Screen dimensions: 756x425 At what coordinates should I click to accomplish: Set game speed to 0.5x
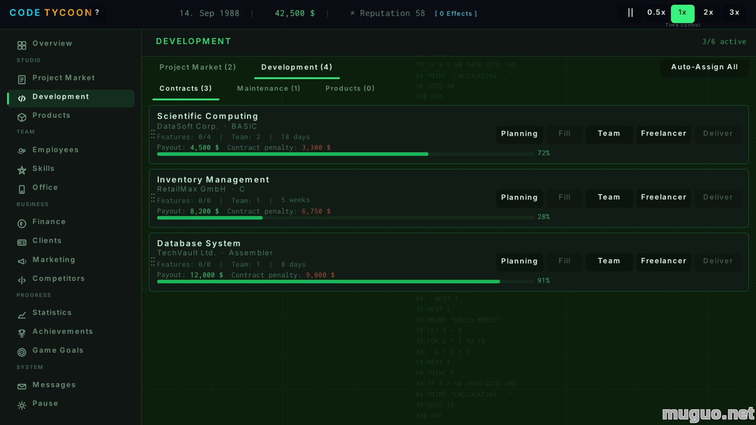click(x=656, y=13)
